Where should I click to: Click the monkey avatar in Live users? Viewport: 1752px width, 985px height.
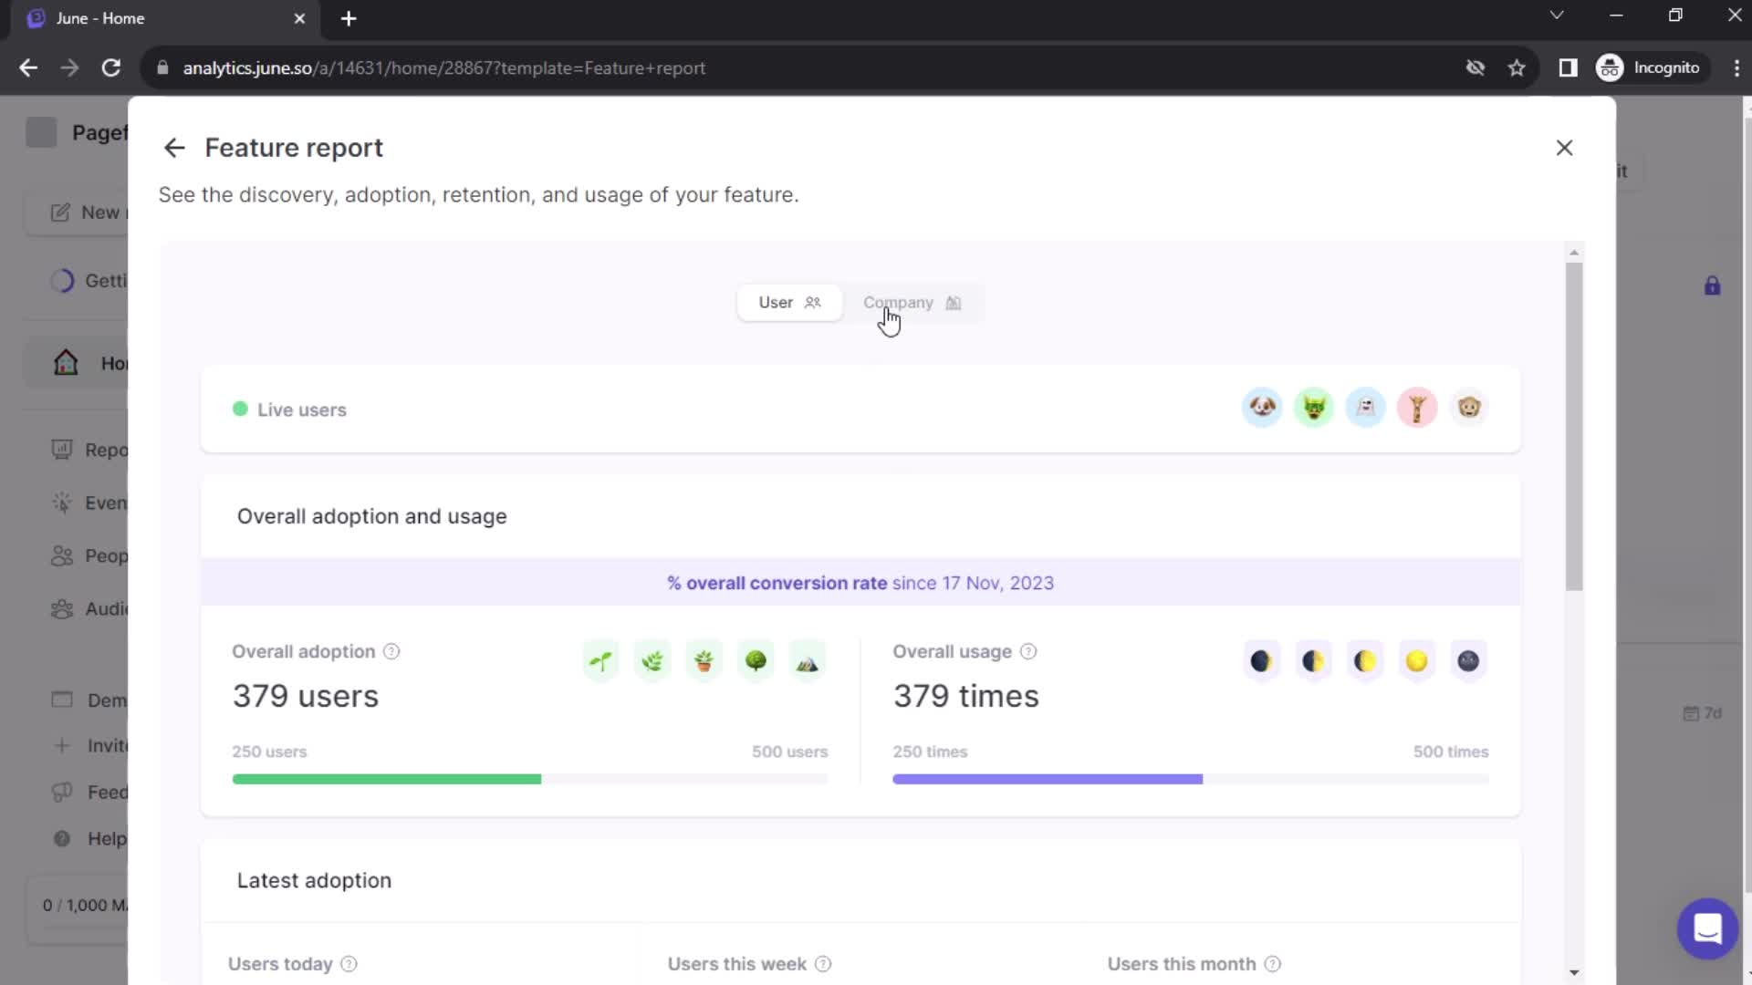[1469, 407]
